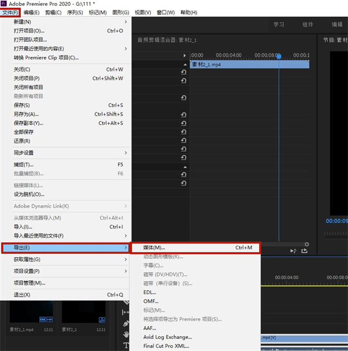Viewport: 348px width, 351px height.
Task: Select the Hand tool icon
Action: click(126, 334)
